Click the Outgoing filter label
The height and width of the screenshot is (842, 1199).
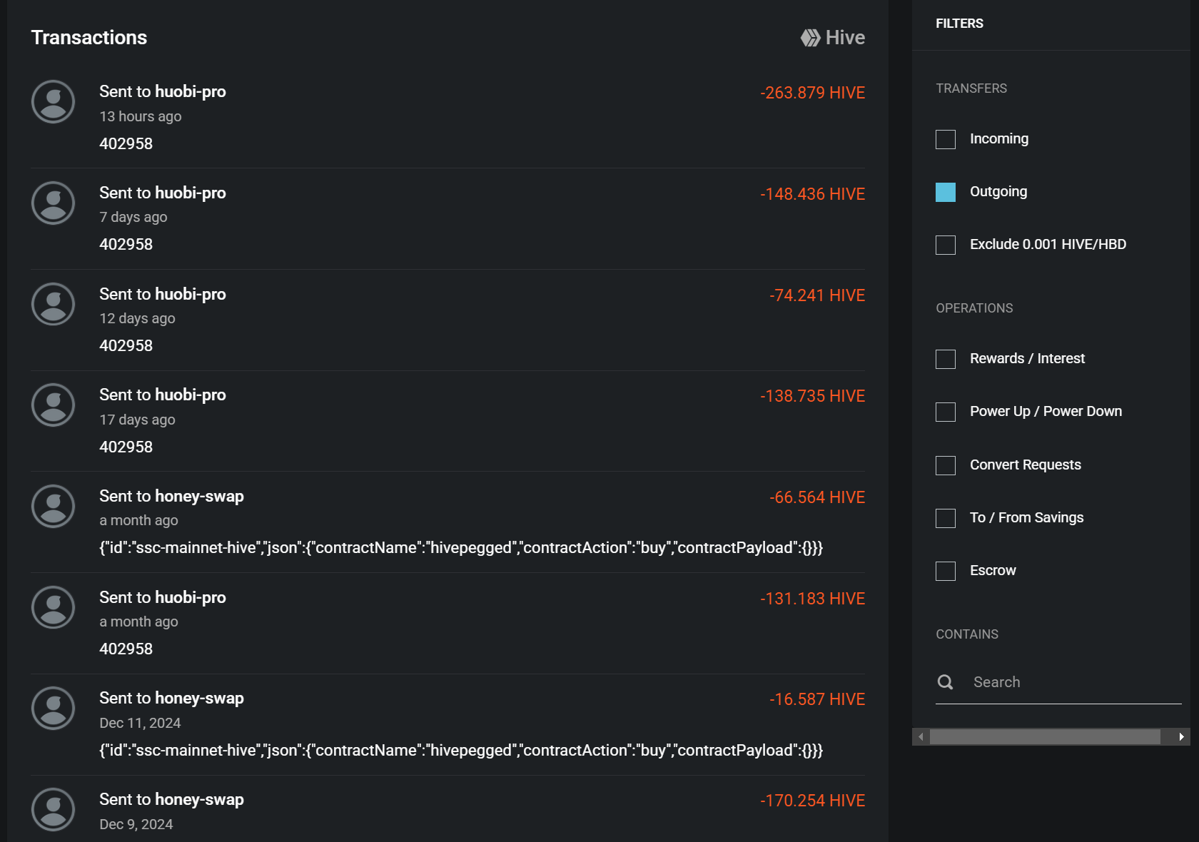coord(998,191)
